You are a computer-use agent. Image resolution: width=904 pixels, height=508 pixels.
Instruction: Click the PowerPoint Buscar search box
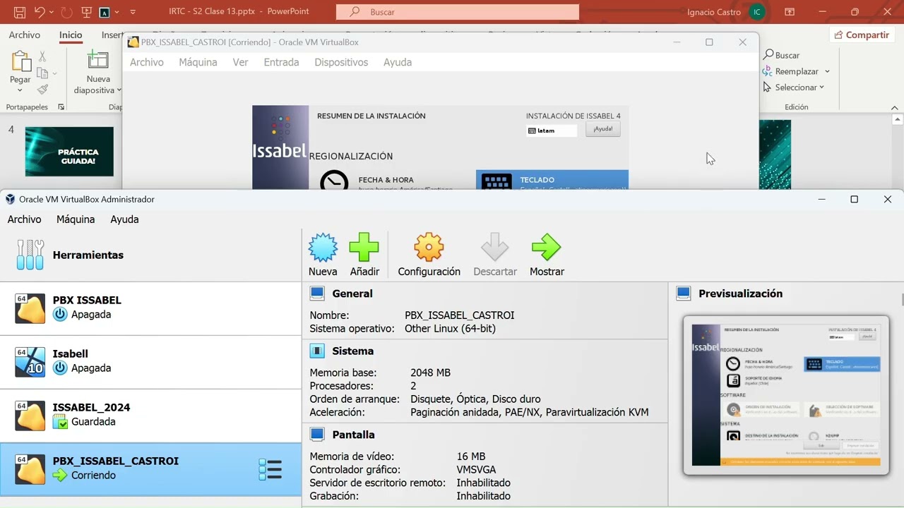pyautogui.click(x=458, y=12)
